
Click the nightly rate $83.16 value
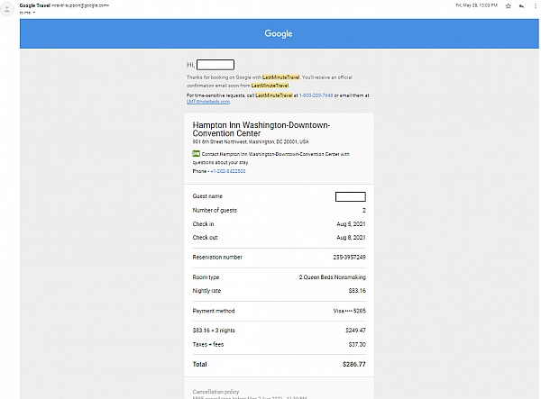click(x=357, y=290)
